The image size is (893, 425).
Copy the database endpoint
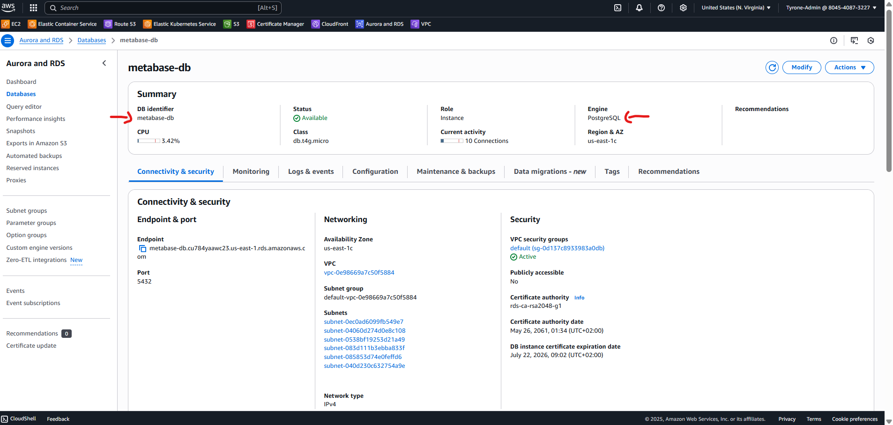(x=142, y=248)
